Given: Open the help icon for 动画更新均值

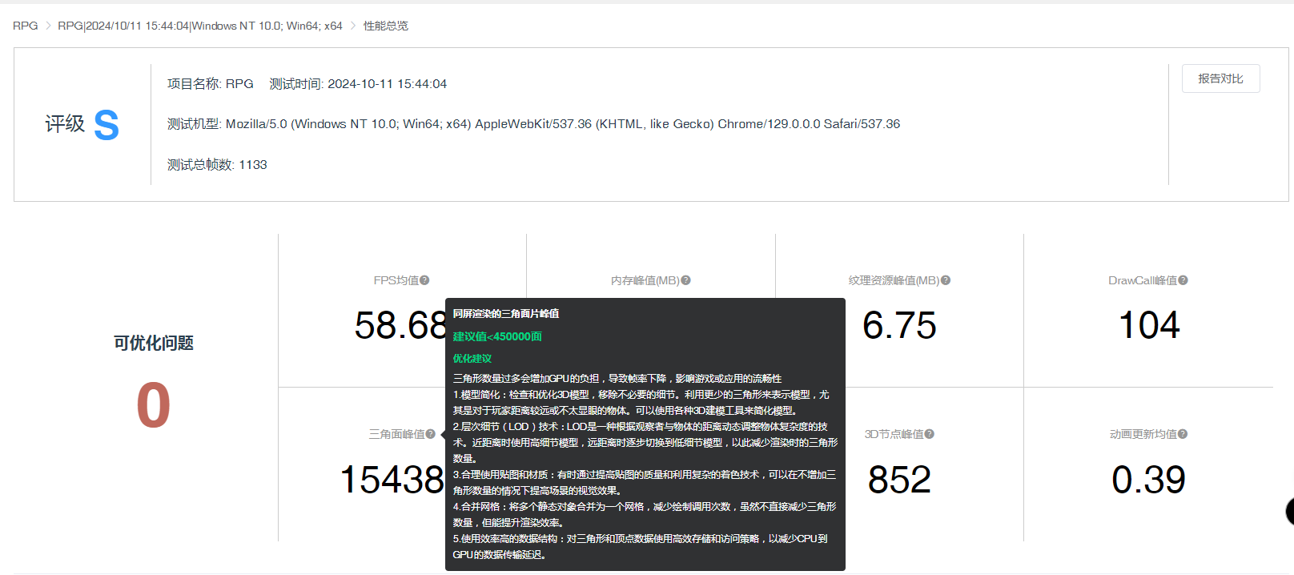Looking at the screenshot, I should click(1183, 434).
